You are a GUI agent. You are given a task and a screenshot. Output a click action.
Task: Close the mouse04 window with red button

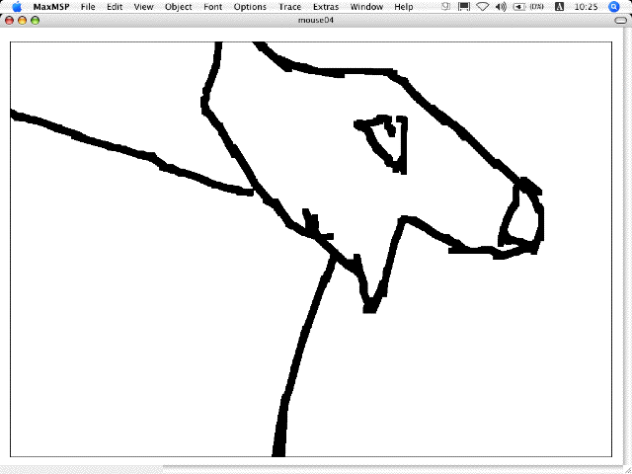coord(9,20)
